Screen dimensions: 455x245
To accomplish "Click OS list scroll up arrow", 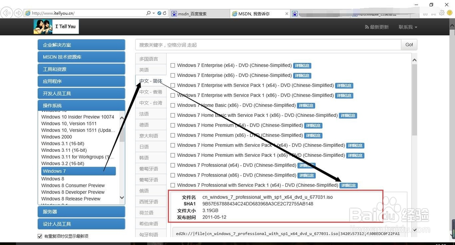I will click(122, 118).
